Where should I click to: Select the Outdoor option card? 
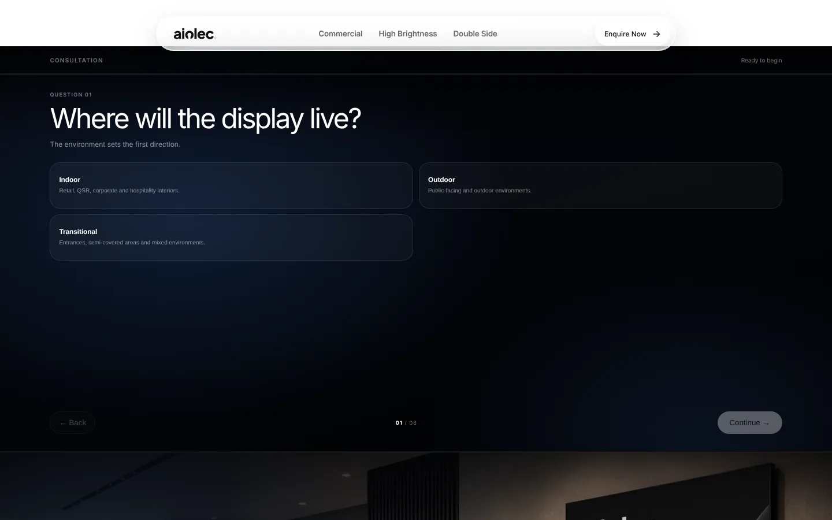click(x=600, y=185)
